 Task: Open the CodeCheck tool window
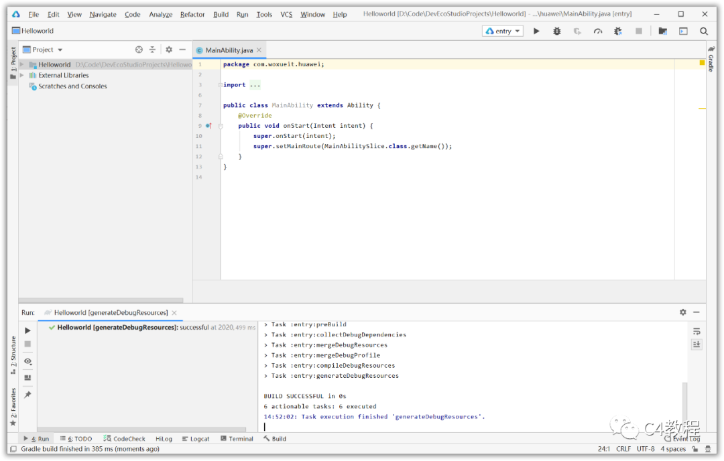(x=124, y=439)
